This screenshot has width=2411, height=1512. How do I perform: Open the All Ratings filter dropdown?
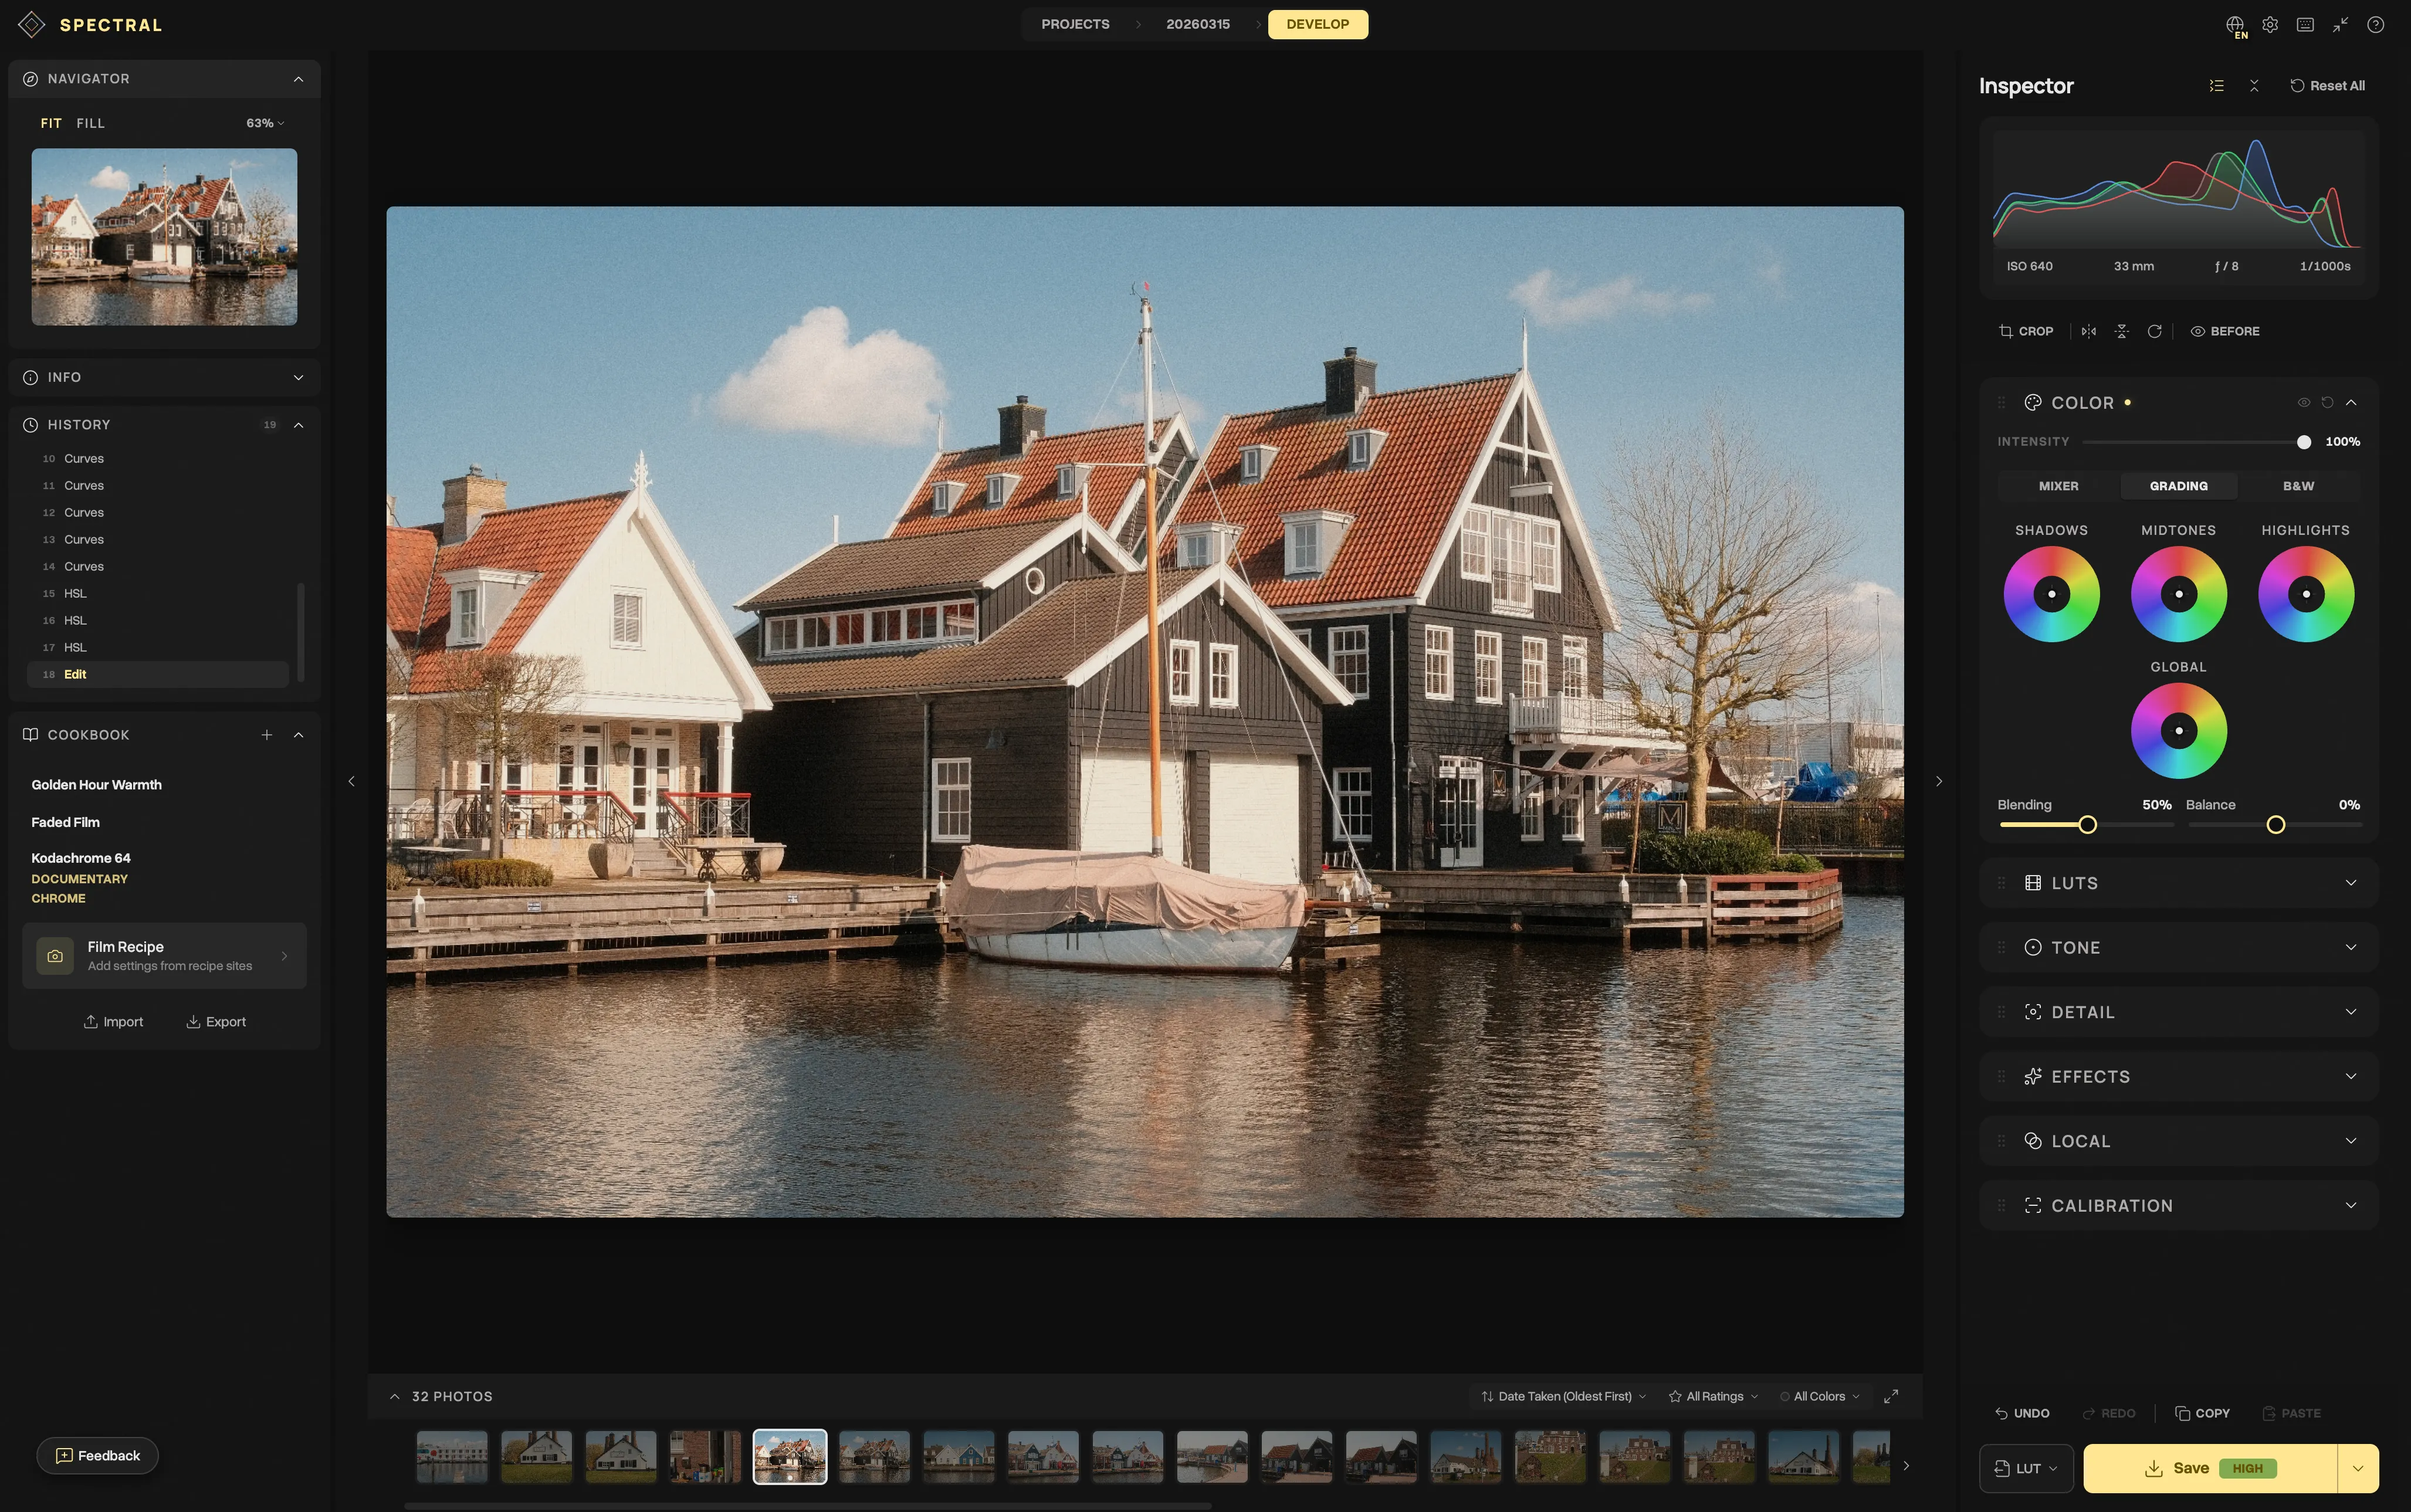[1712, 1395]
